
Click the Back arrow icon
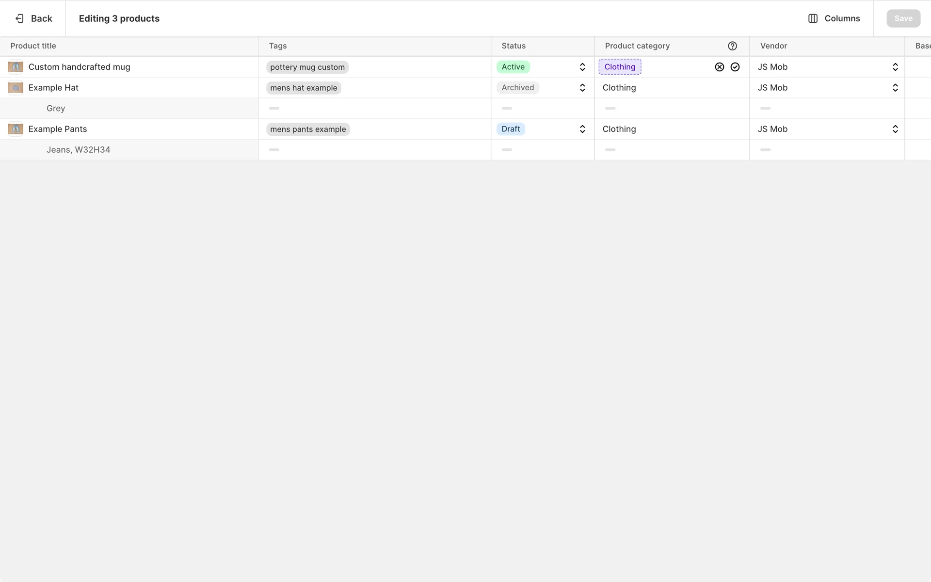19,18
